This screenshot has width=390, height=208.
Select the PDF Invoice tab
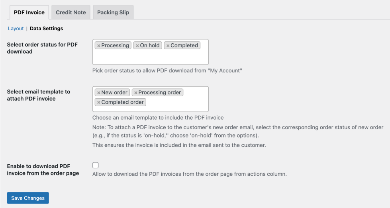coord(29,12)
